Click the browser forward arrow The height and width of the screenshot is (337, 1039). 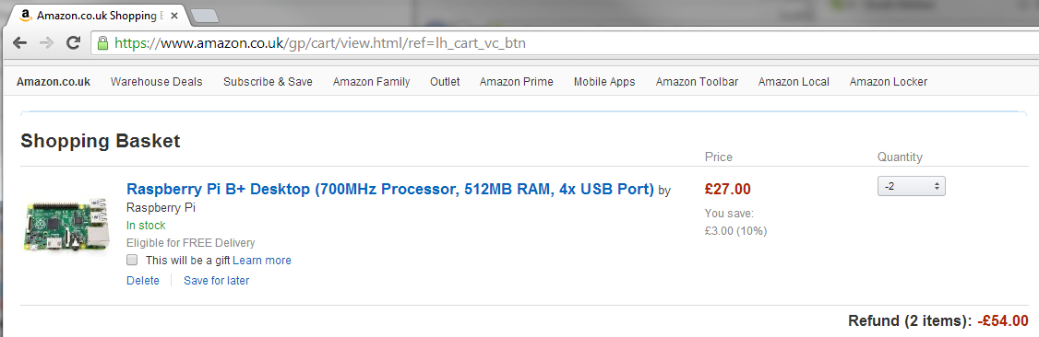(46, 43)
